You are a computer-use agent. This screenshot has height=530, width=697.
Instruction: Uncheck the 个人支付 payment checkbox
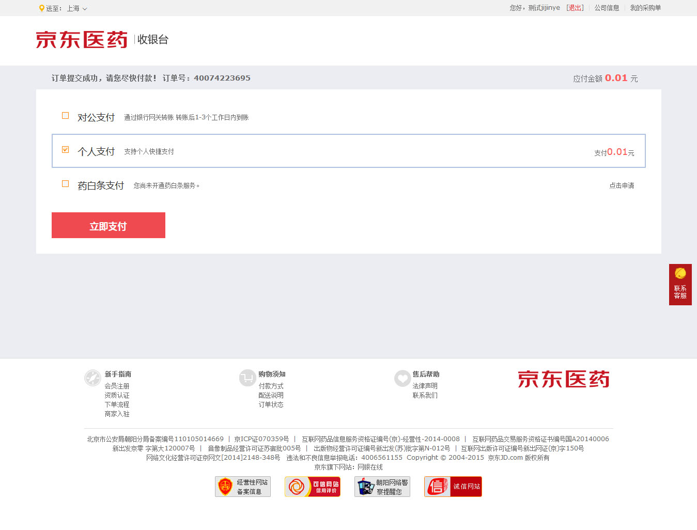(x=66, y=150)
